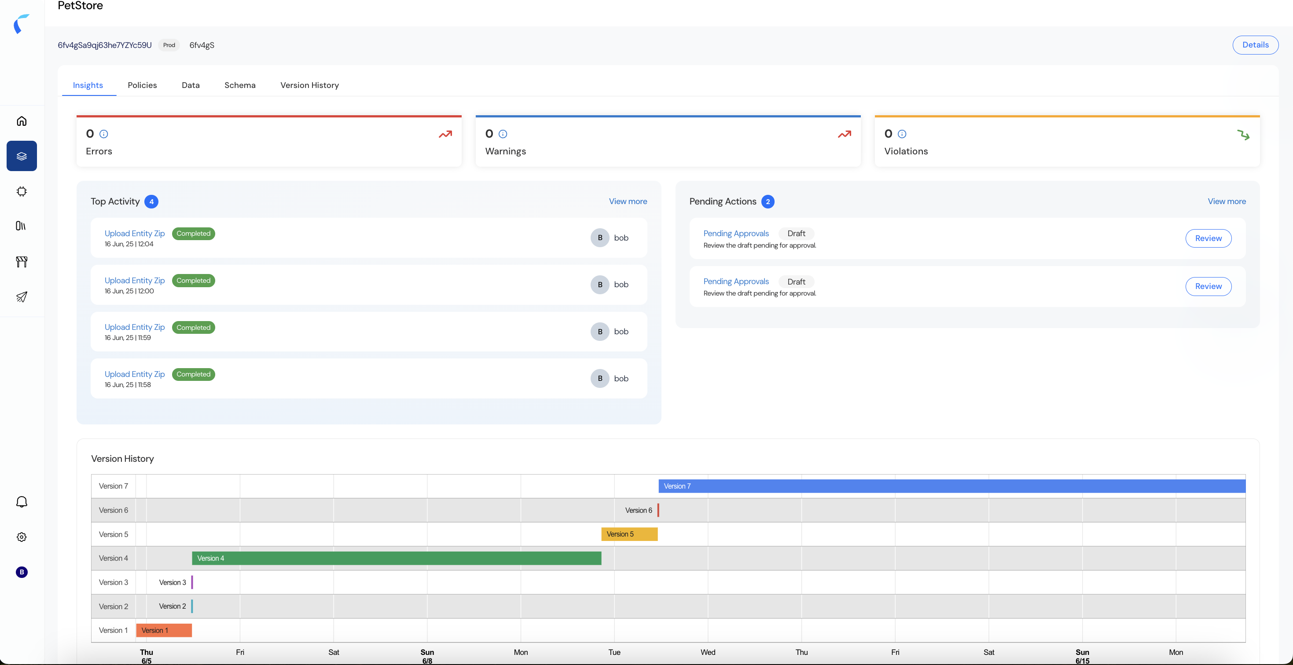Image resolution: width=1293 pixels, height=665 pixels.
Task: Open the marketplace storefront sidebar icon
Action: point(22,261)
